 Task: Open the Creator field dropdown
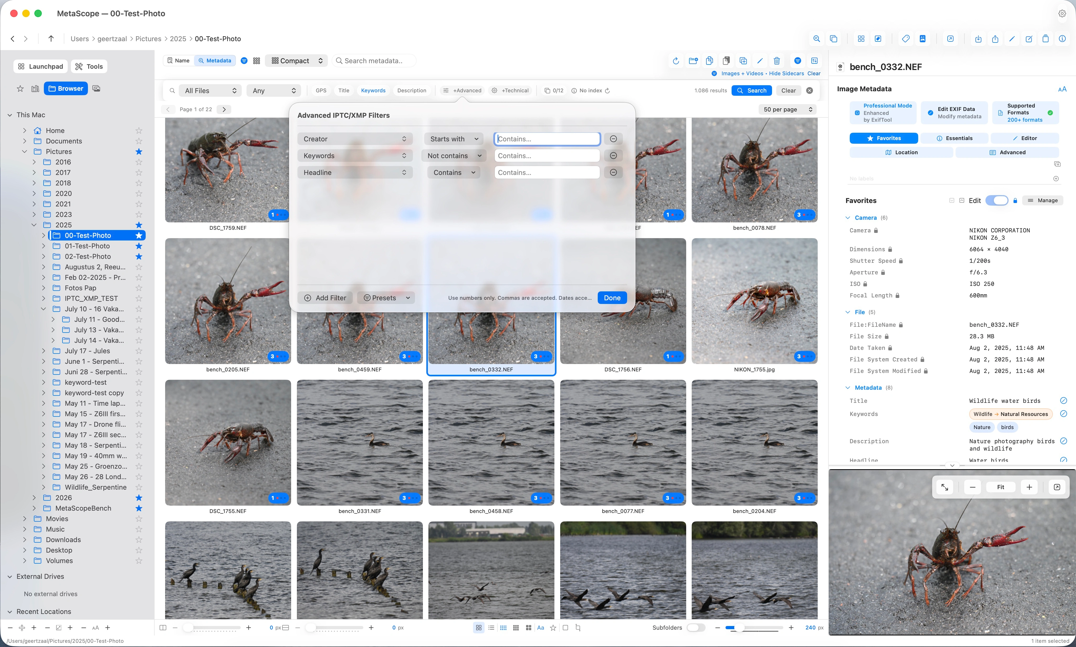coord(355,139)
